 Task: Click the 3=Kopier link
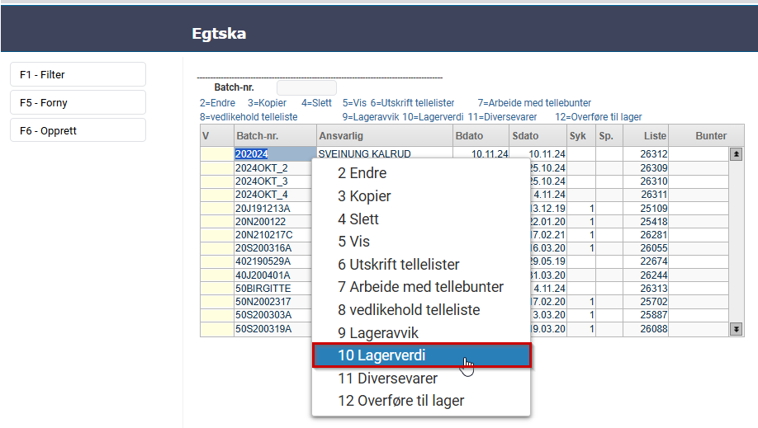pos(267,103)
